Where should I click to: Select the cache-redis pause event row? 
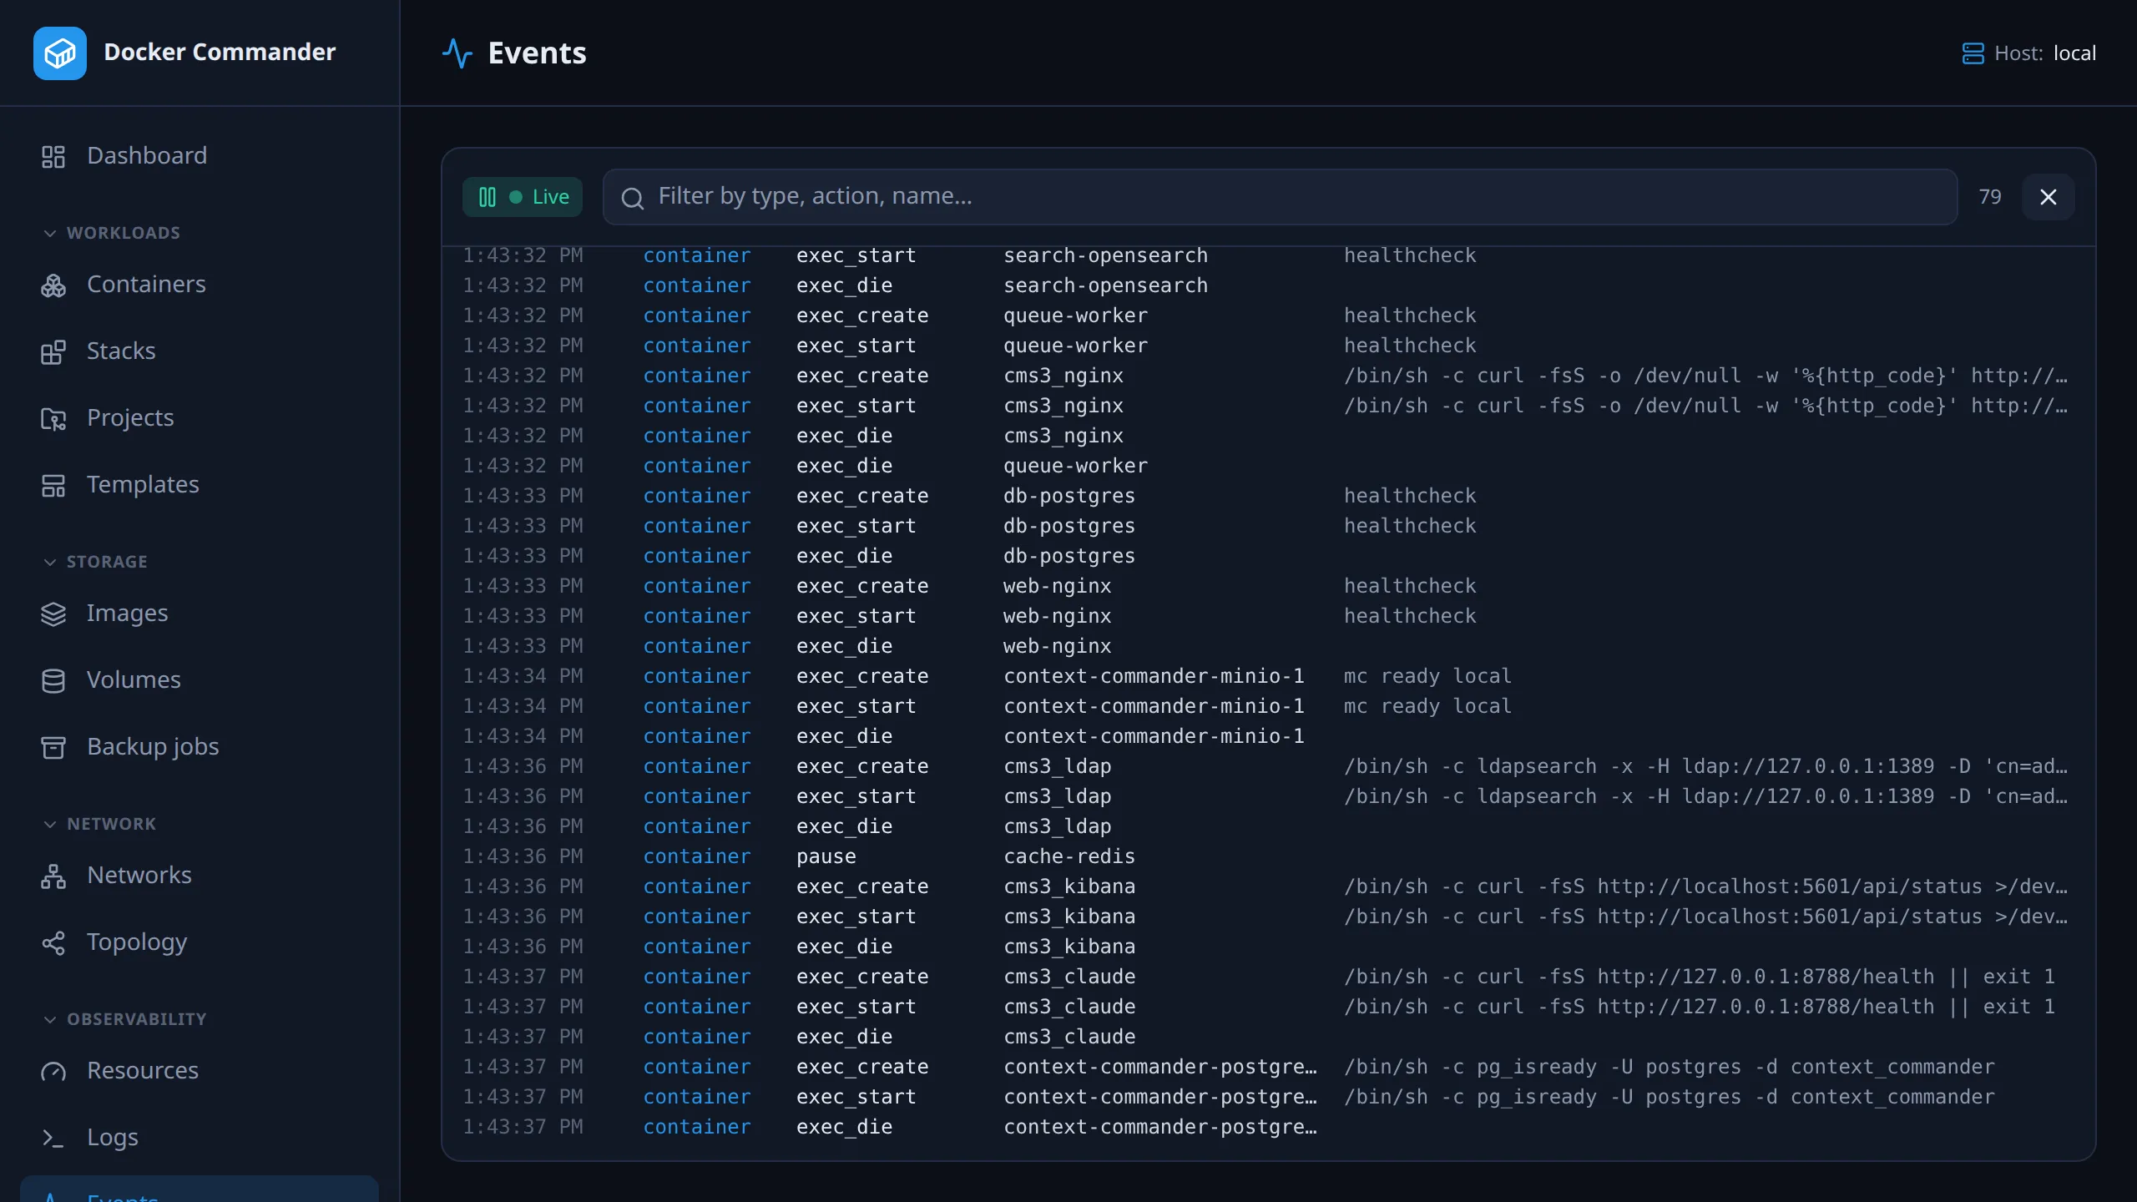pyautogui.click(x=1269, y=856)
